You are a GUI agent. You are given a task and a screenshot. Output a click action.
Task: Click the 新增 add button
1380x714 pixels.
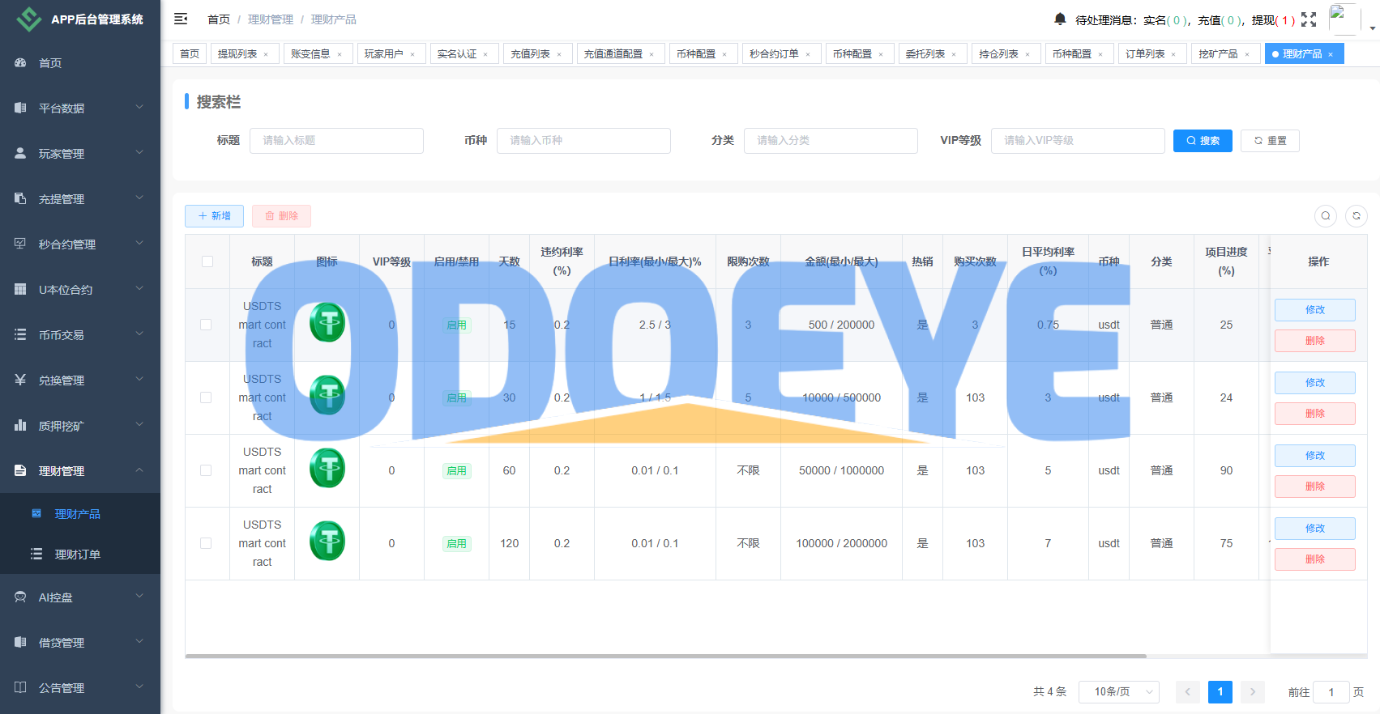tap(214, 216)
